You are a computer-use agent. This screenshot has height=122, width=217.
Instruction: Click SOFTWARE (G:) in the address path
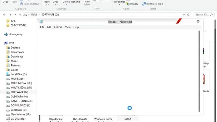click(50, 15)
